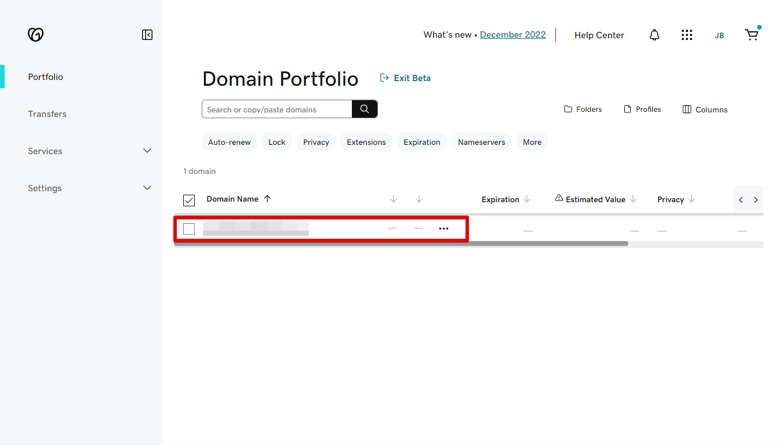Open the Nameservers filter
This screenshot has height=445, width=782.
tap(482, 142)
